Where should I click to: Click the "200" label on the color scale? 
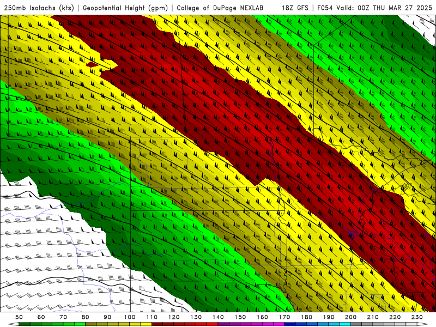click(x=350, y=317)
